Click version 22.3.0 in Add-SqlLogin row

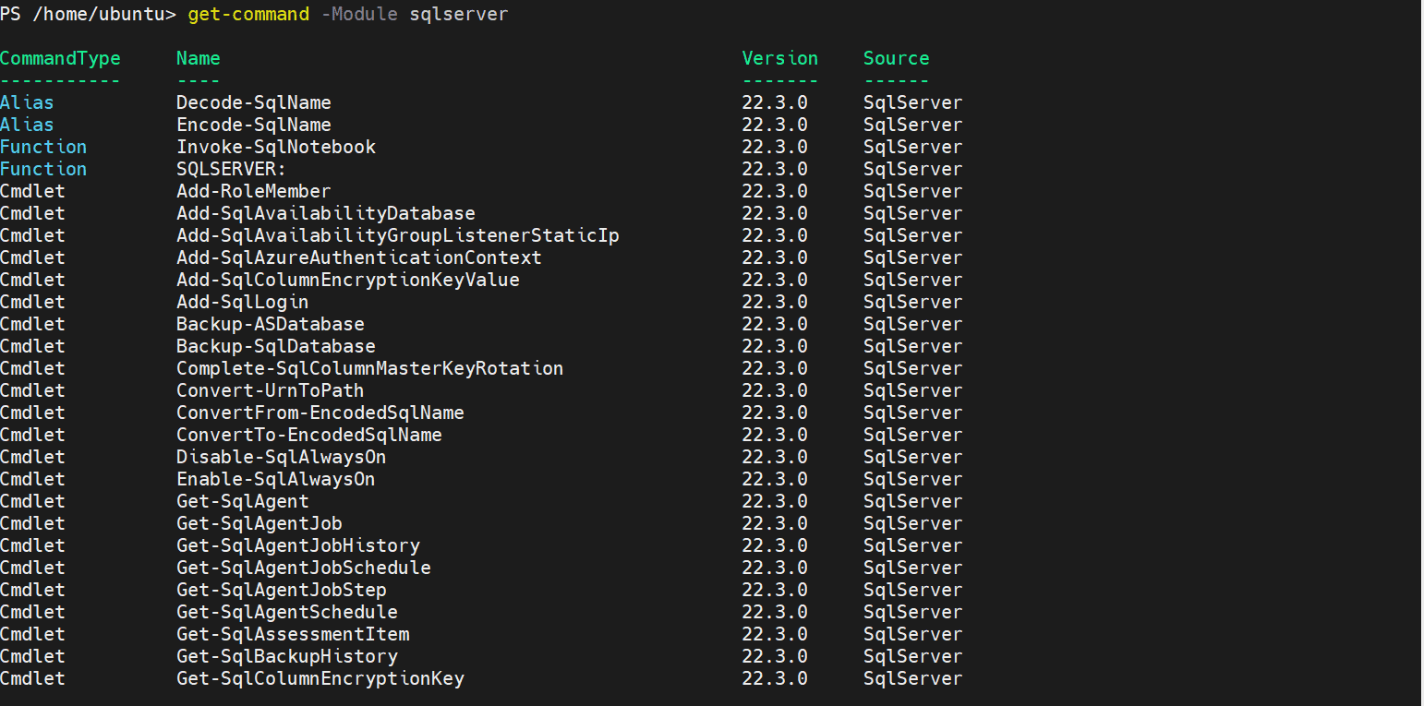coord(775,302)
